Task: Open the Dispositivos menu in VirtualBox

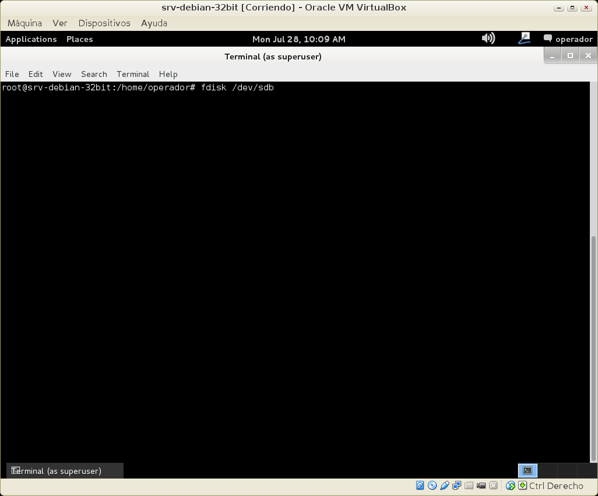Action: [104, 23]
